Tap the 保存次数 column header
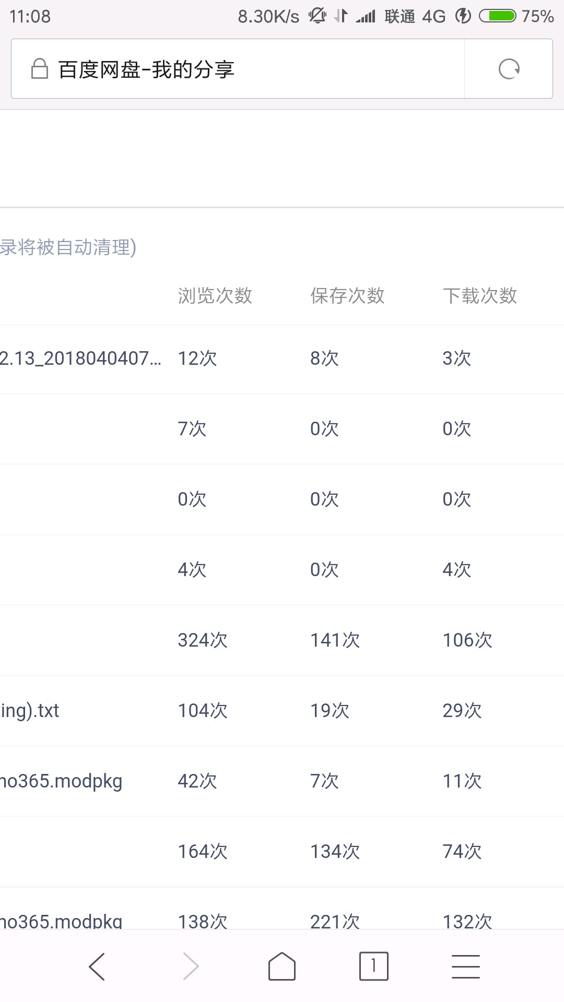Image resolution: width=564 pixels, height=1002 pixels. 347,296
